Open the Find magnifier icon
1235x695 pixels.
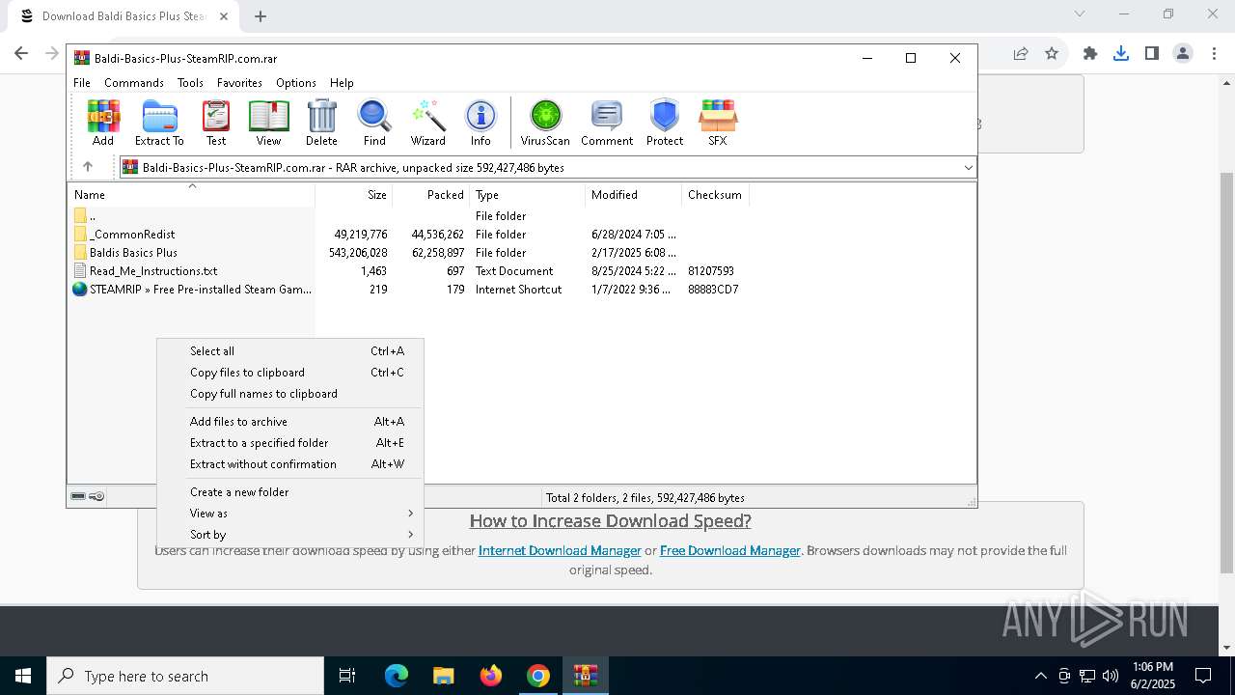(374, 123)
